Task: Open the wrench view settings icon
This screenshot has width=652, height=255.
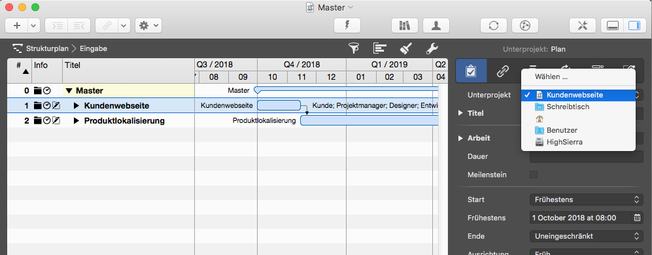Action: click(x=432, y=48)
